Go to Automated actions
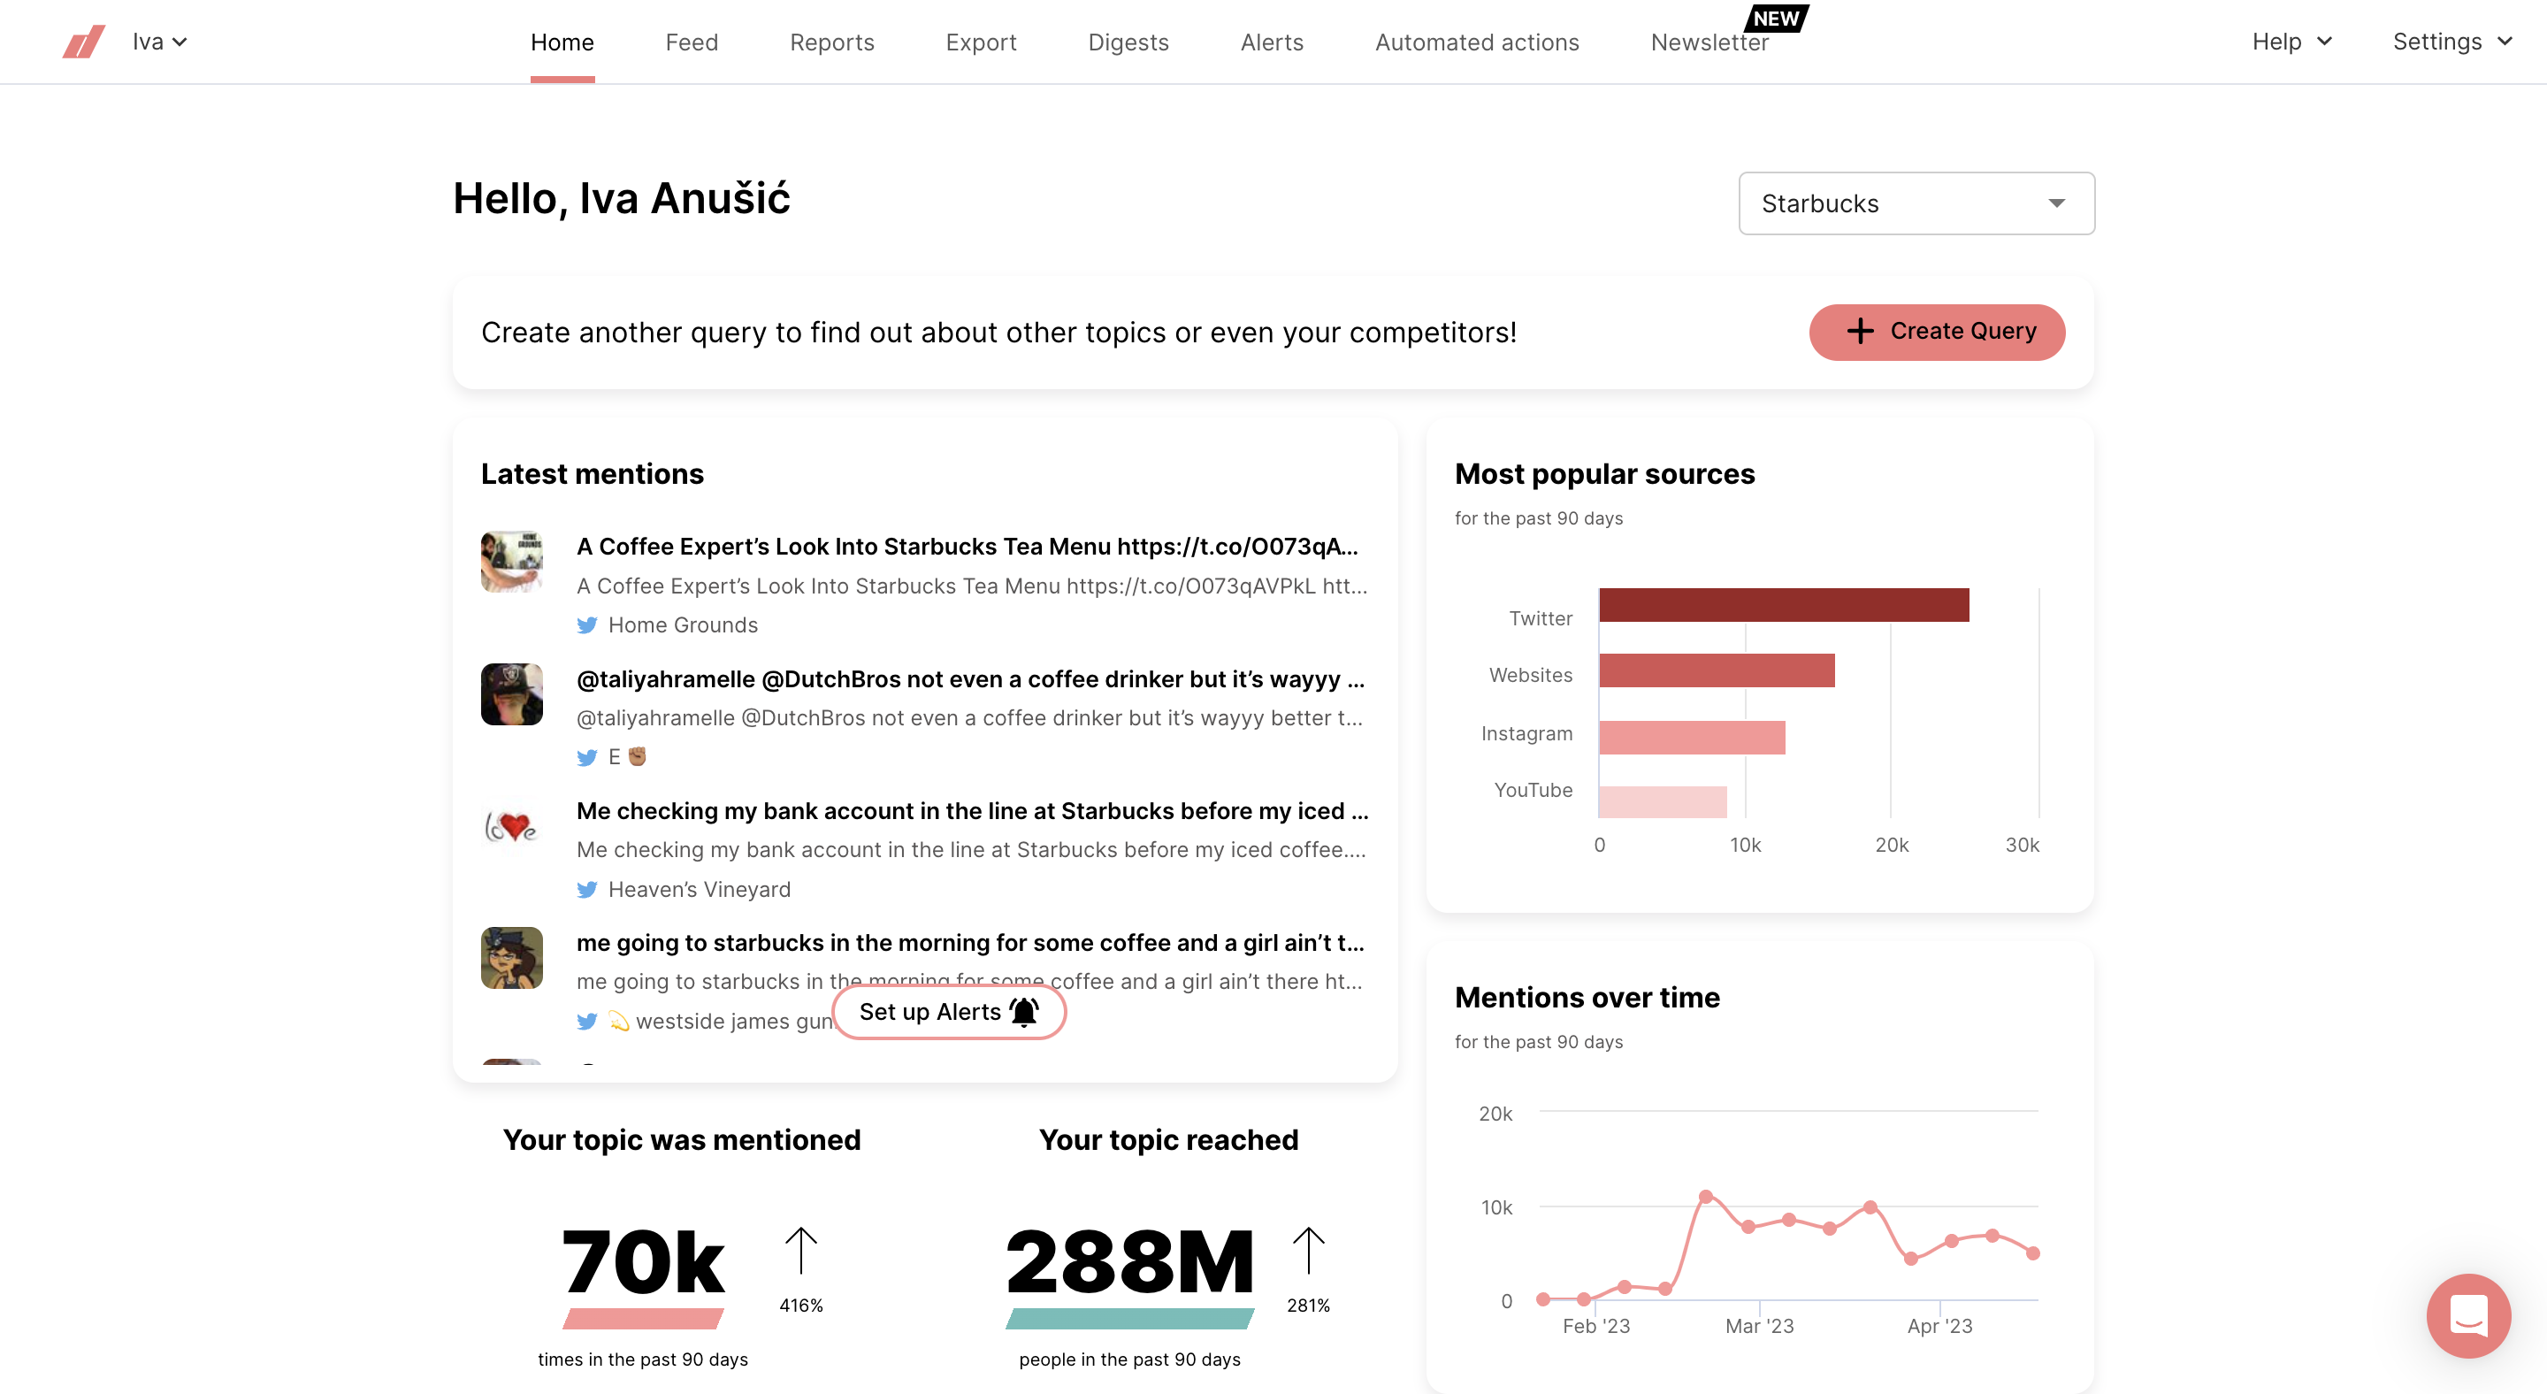 tap(1476, 42)
